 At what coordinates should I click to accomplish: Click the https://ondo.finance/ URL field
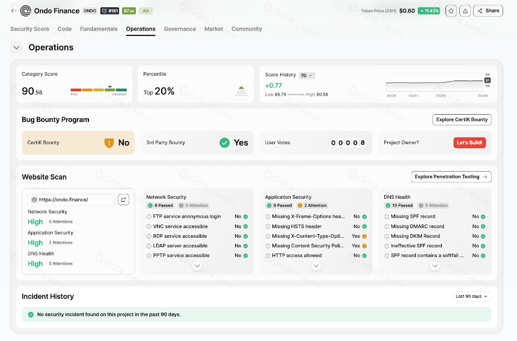pyautogui.click(x=71, y=199)
